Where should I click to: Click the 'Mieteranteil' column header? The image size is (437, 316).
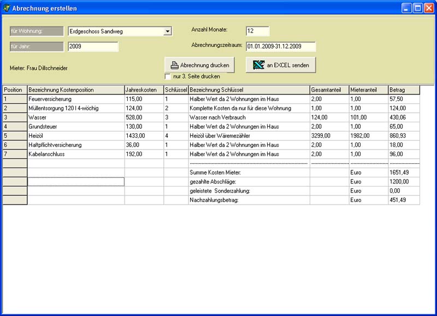click(x=368, y=90)
